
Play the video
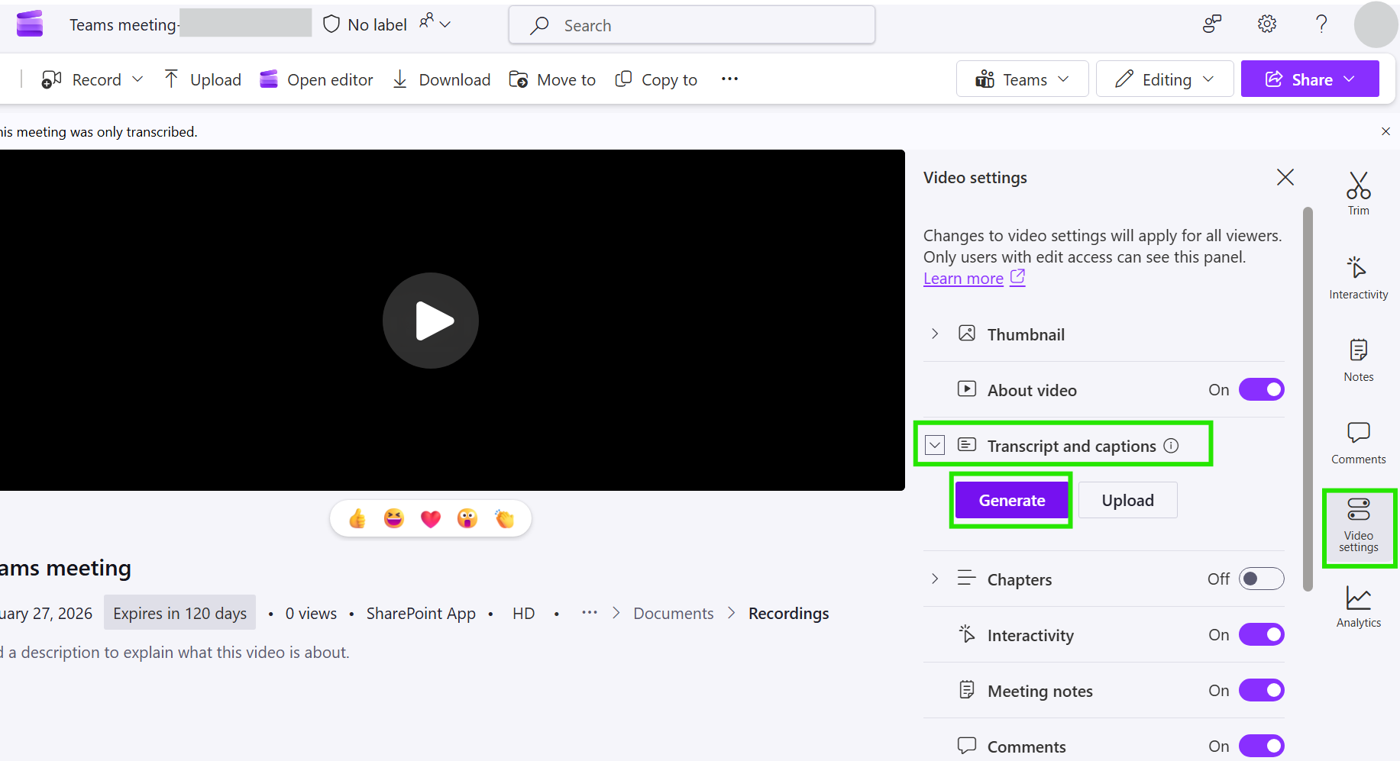click(431, 321)
